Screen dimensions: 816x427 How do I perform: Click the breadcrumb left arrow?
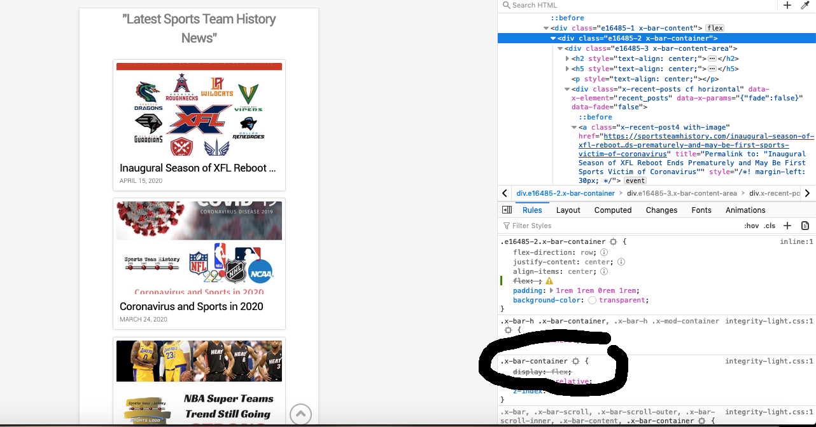[505, 193]
